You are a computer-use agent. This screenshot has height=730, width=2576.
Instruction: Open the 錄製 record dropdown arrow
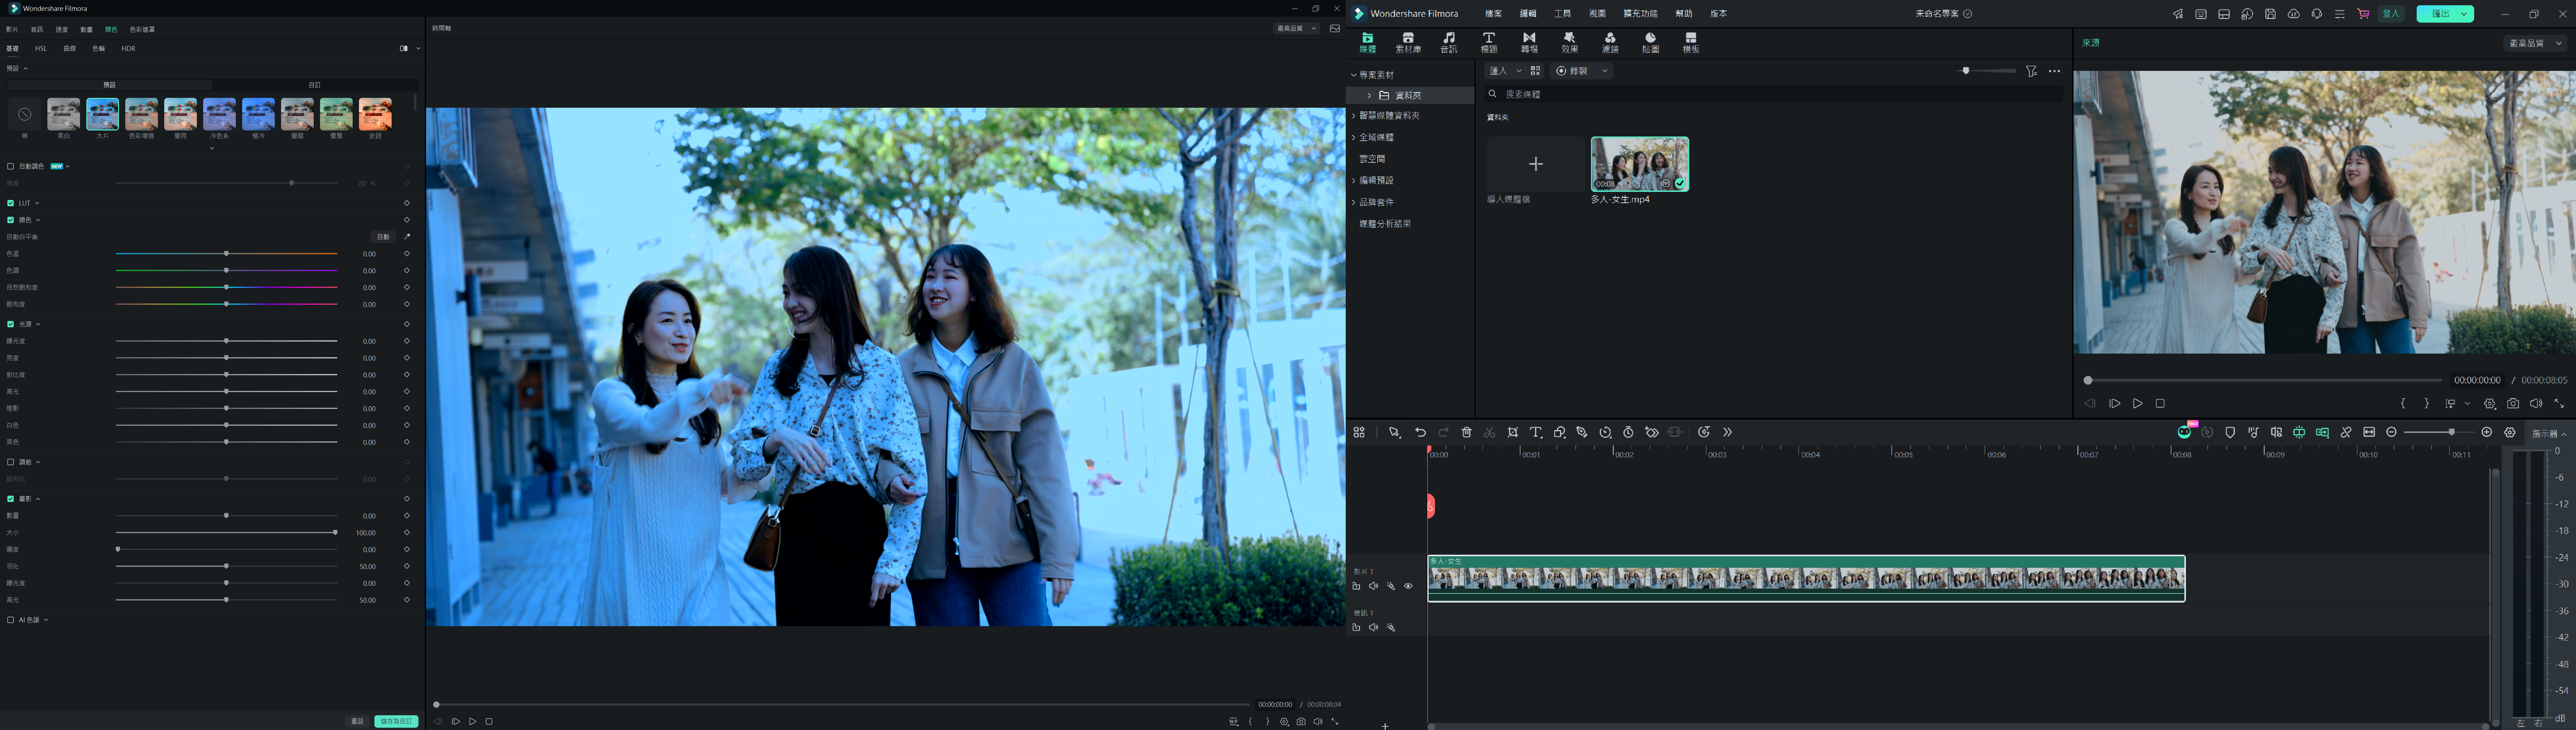(x=1605, y=71)
